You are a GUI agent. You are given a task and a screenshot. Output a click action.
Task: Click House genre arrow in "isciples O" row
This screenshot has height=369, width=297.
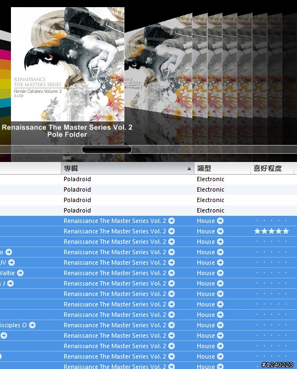tap(220, 325)
